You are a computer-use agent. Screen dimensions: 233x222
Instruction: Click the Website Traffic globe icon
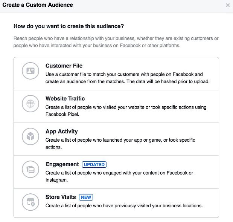click(30, 103)
